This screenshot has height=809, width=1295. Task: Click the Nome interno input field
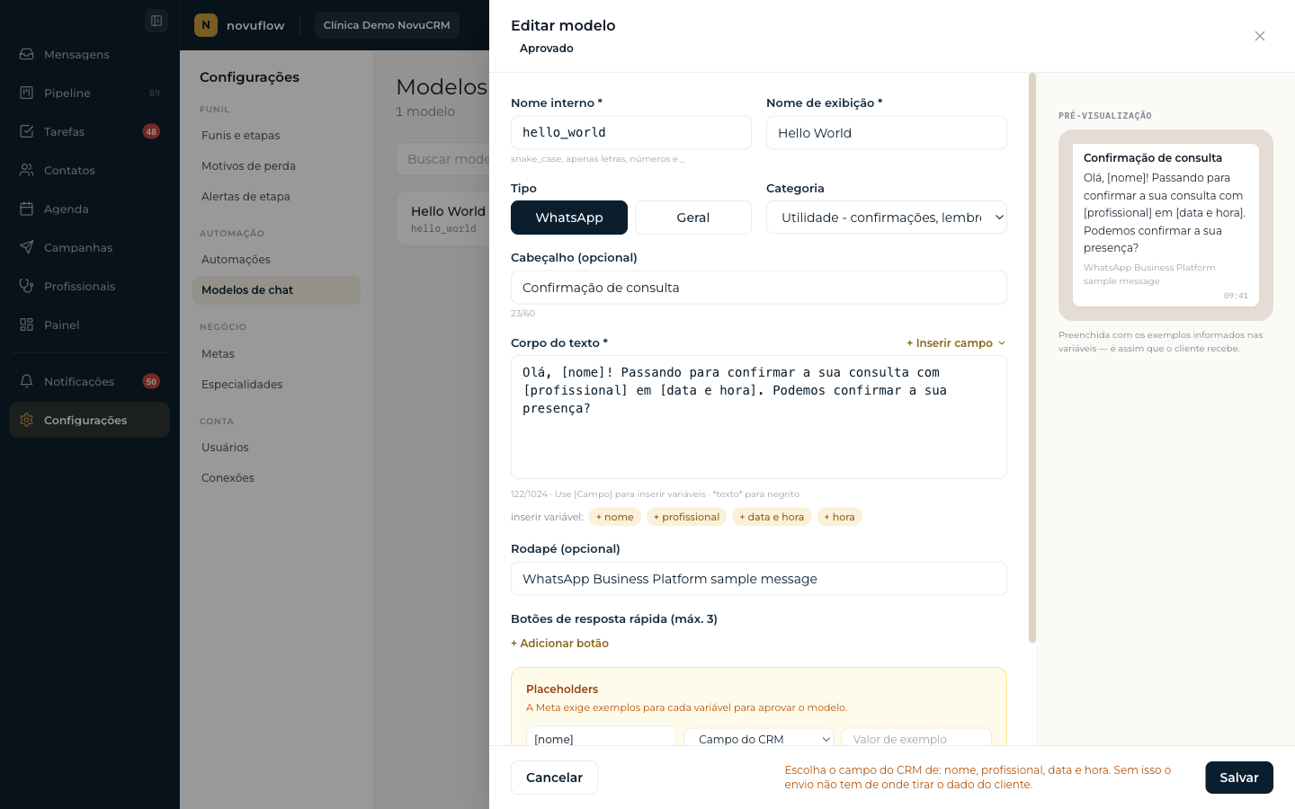(x=631, y=132)
